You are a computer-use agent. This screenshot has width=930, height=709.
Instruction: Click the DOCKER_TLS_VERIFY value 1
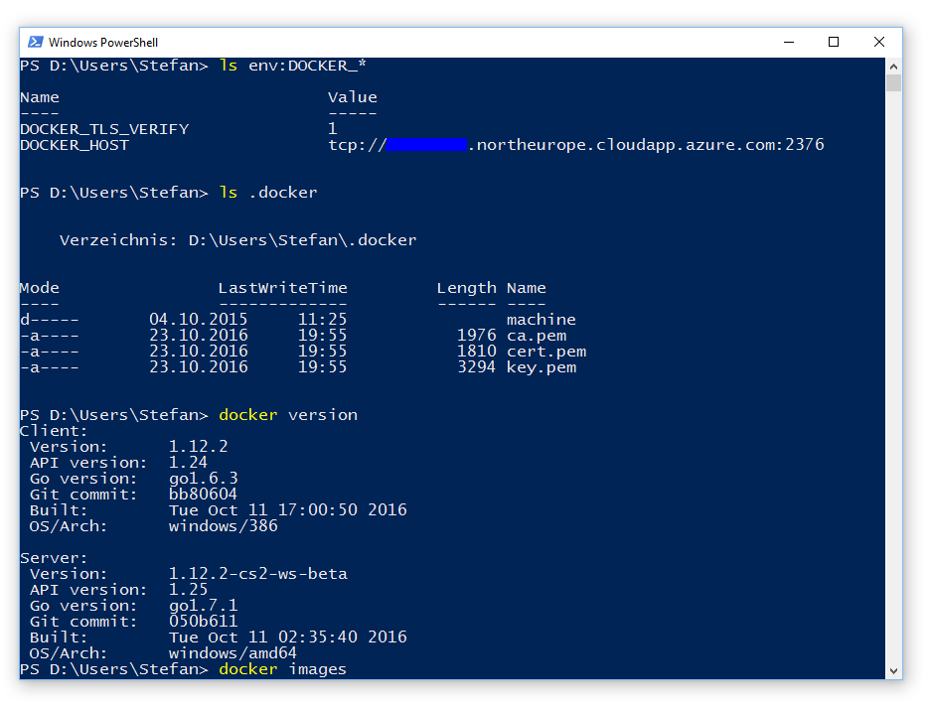coord(333,129)
